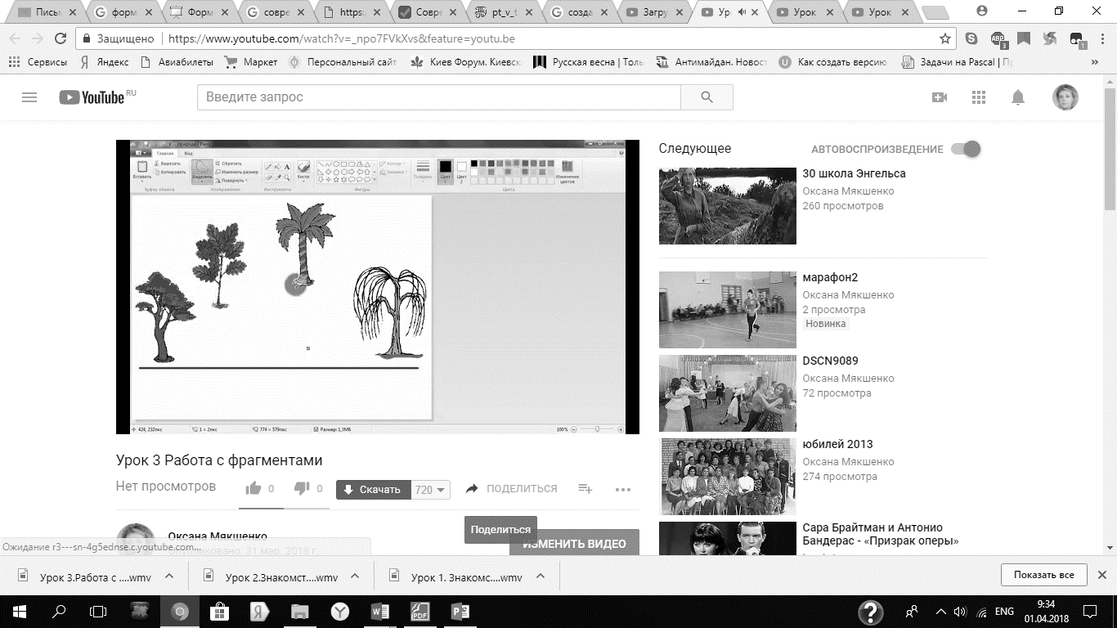This screenshot has width=1117, height=628.
Task: Toggle the Автовоспроизведение autoplay switch
Action: coord(966,149)
